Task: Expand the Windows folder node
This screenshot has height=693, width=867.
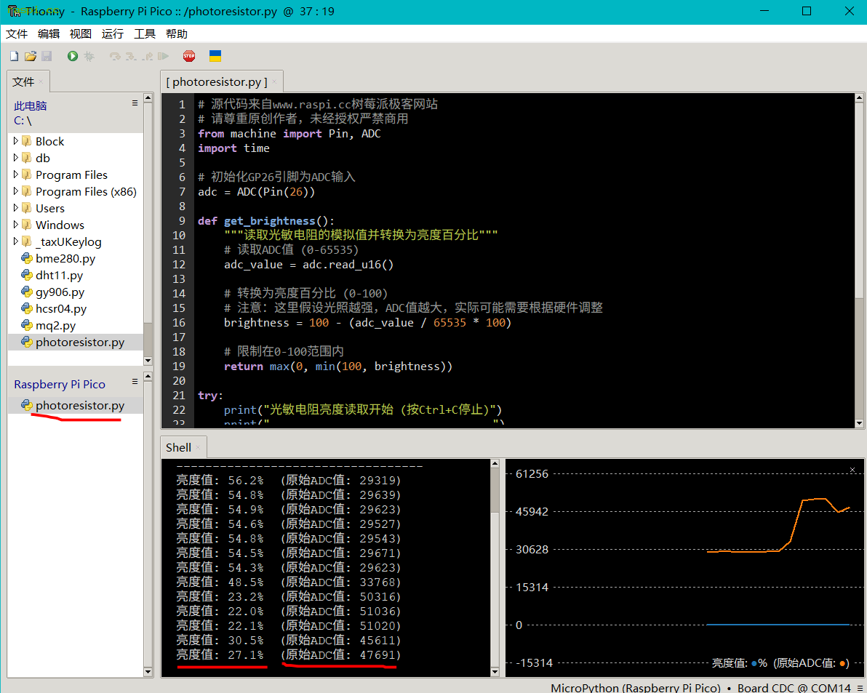Action: point(15,225)
